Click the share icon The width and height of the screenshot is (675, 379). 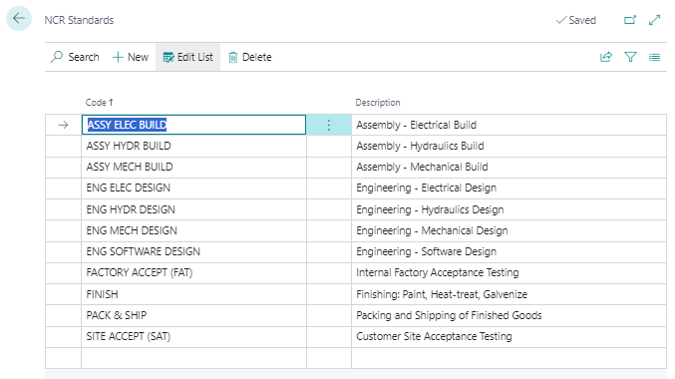(x=606, y=57)
